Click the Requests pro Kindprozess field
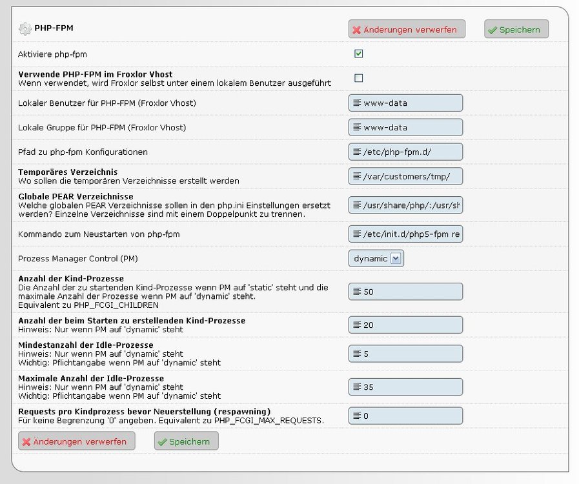This screenshot has width=579, height=484. [x=411, y=416]
